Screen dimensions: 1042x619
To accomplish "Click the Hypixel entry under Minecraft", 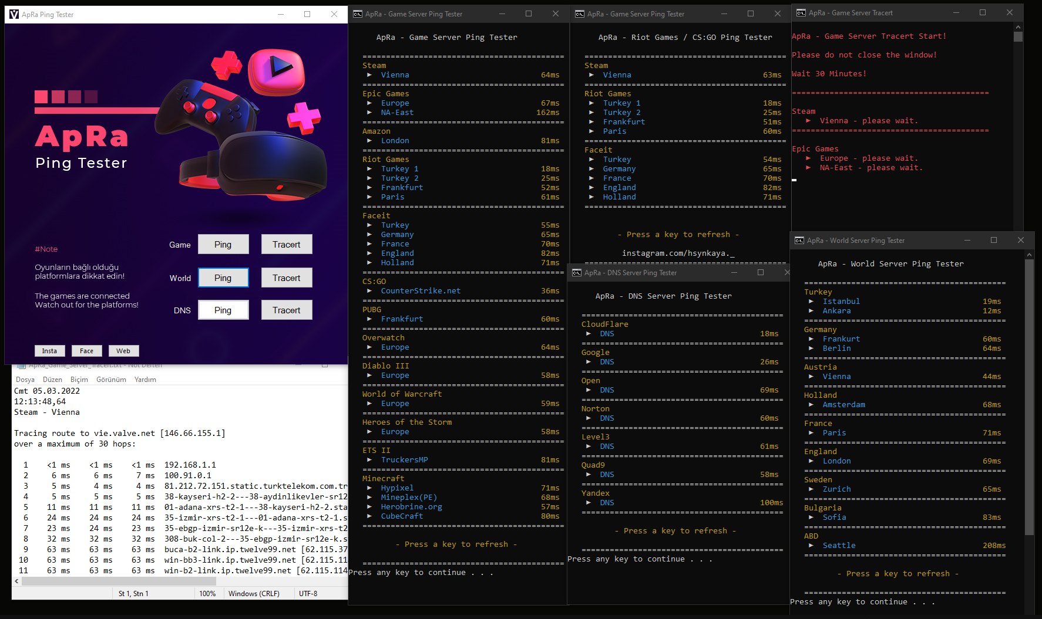I will tap(397, 488).
